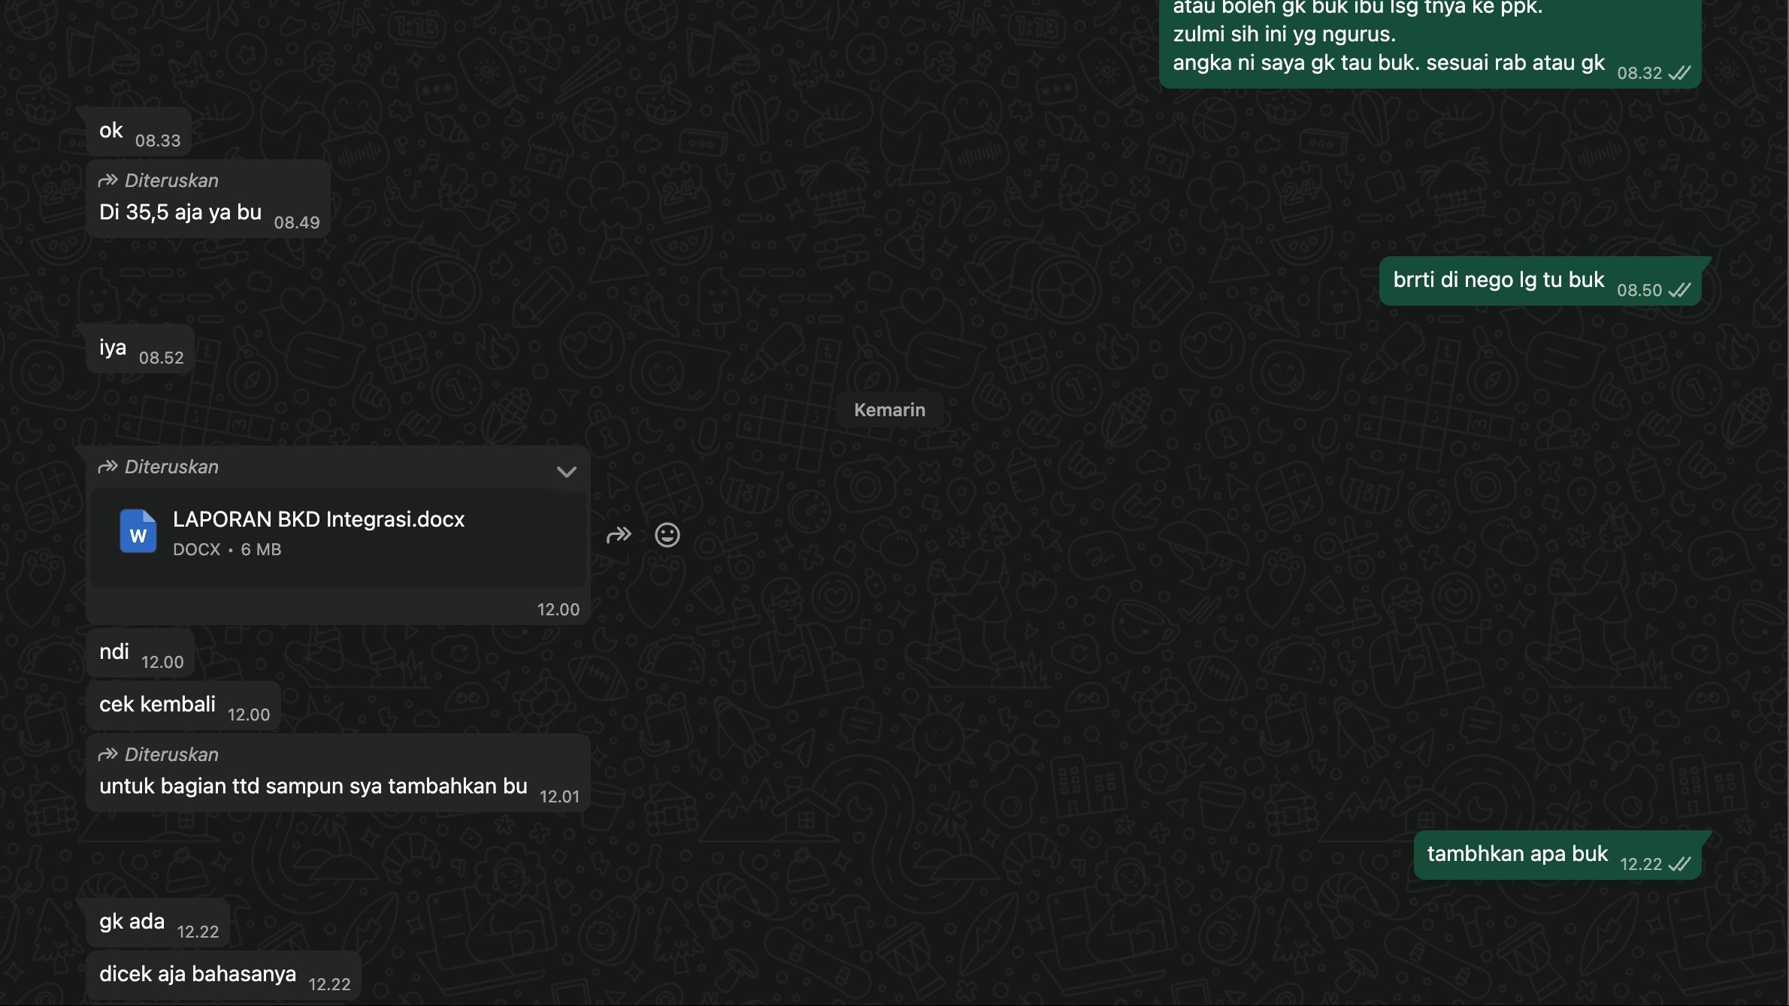Click the 'cek kembali' message bubble
This screenshot has width=1789, height=1006.
[158, 705]
